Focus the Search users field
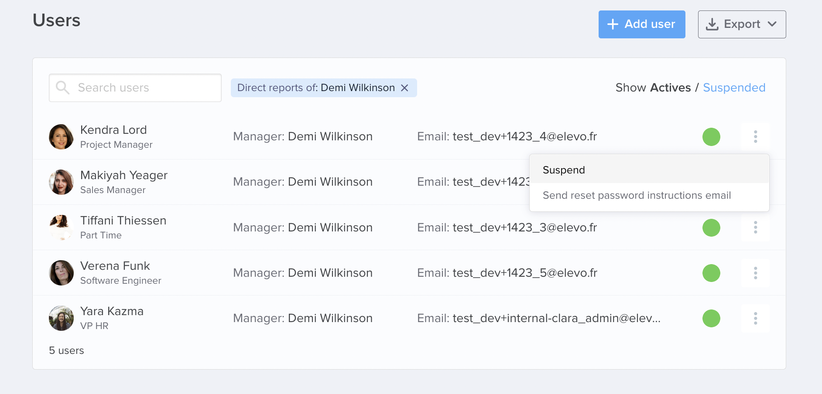 [x=135, y=88]
